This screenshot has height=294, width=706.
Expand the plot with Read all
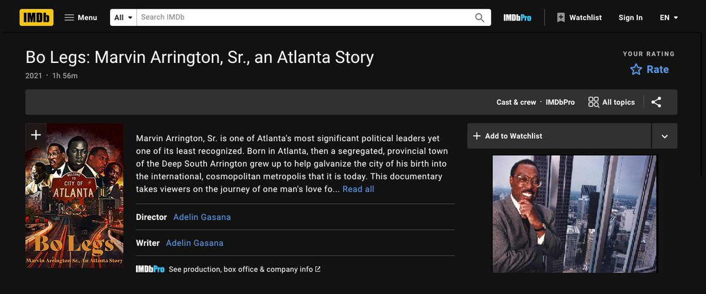coord(358,189)
